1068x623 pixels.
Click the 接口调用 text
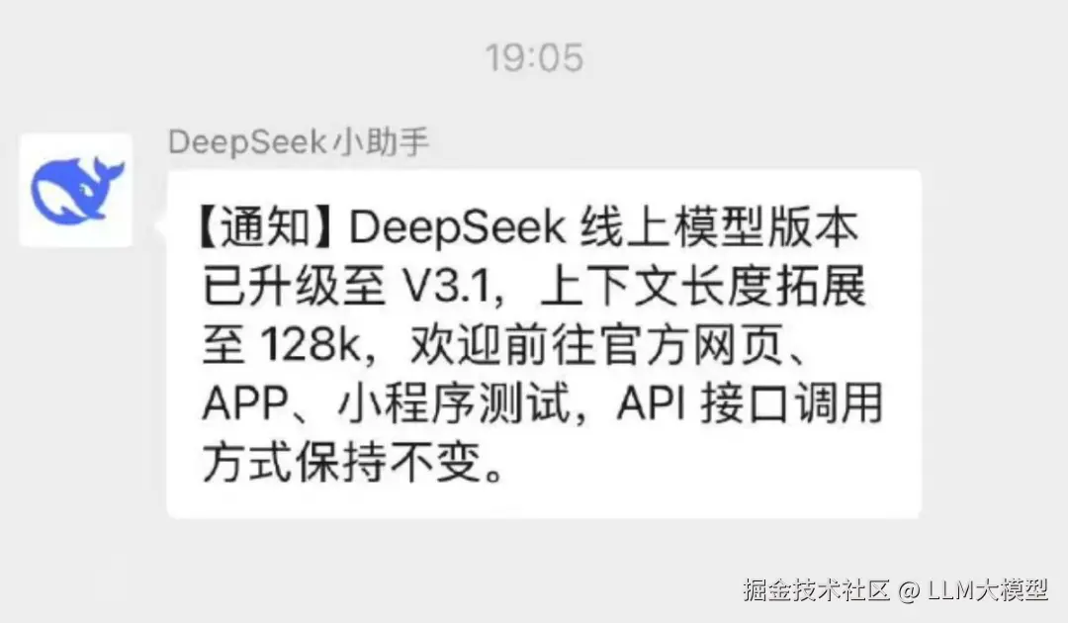tap(791, 403)
